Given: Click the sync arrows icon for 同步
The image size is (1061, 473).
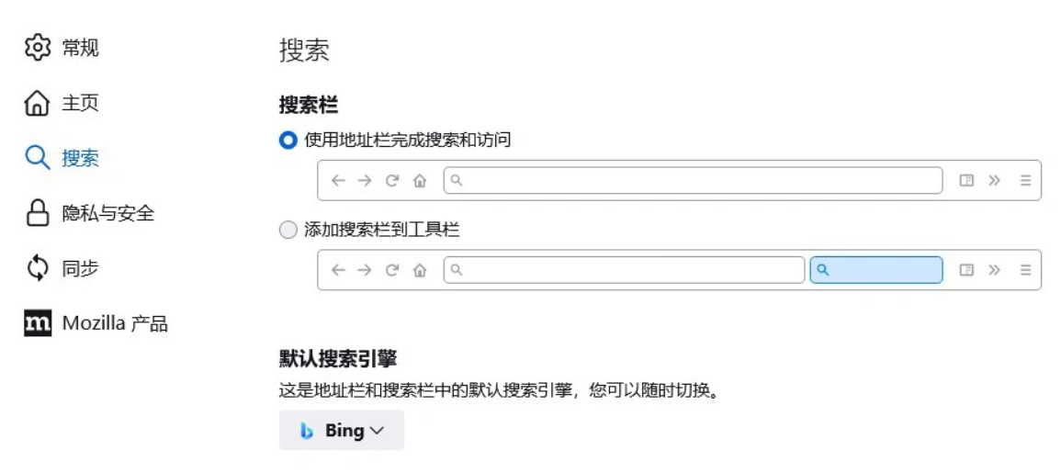Looking at the screenshot, I should coord(37,268).
